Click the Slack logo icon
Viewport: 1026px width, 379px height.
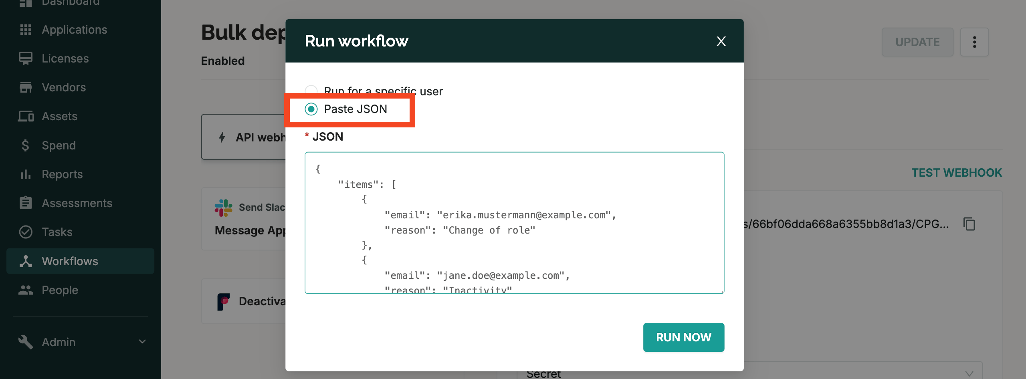click(223, 208)
